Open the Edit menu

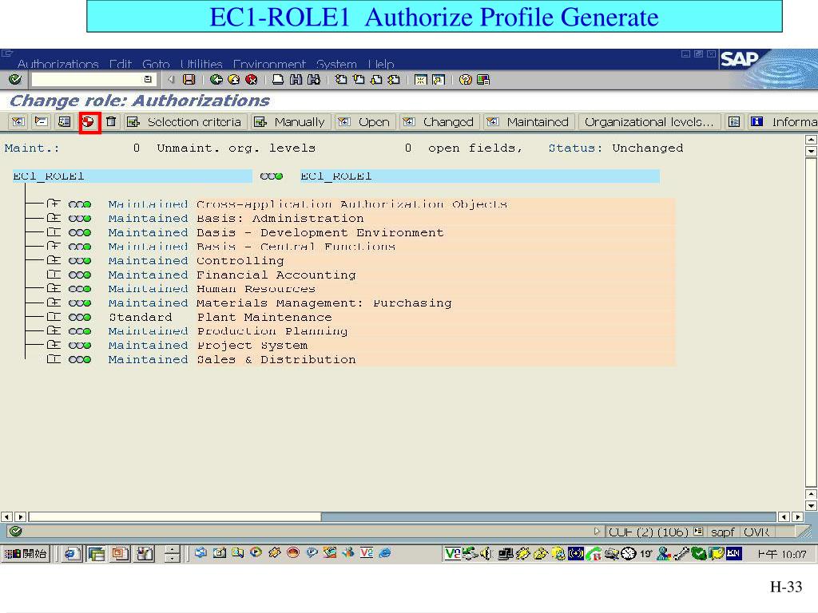120,64
